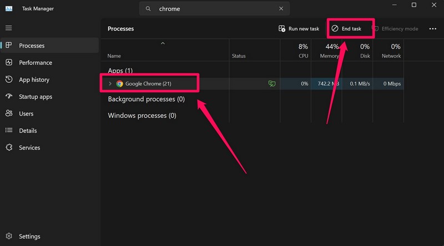
Task: Open the Details list icon
Action: click(9, 130)
